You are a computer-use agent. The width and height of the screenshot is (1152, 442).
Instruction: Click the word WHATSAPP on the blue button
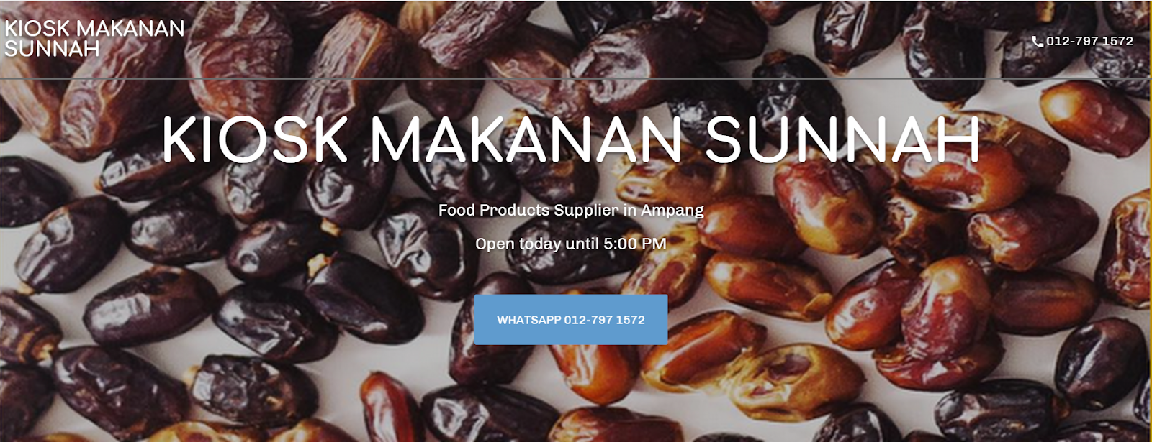[529, 320]
